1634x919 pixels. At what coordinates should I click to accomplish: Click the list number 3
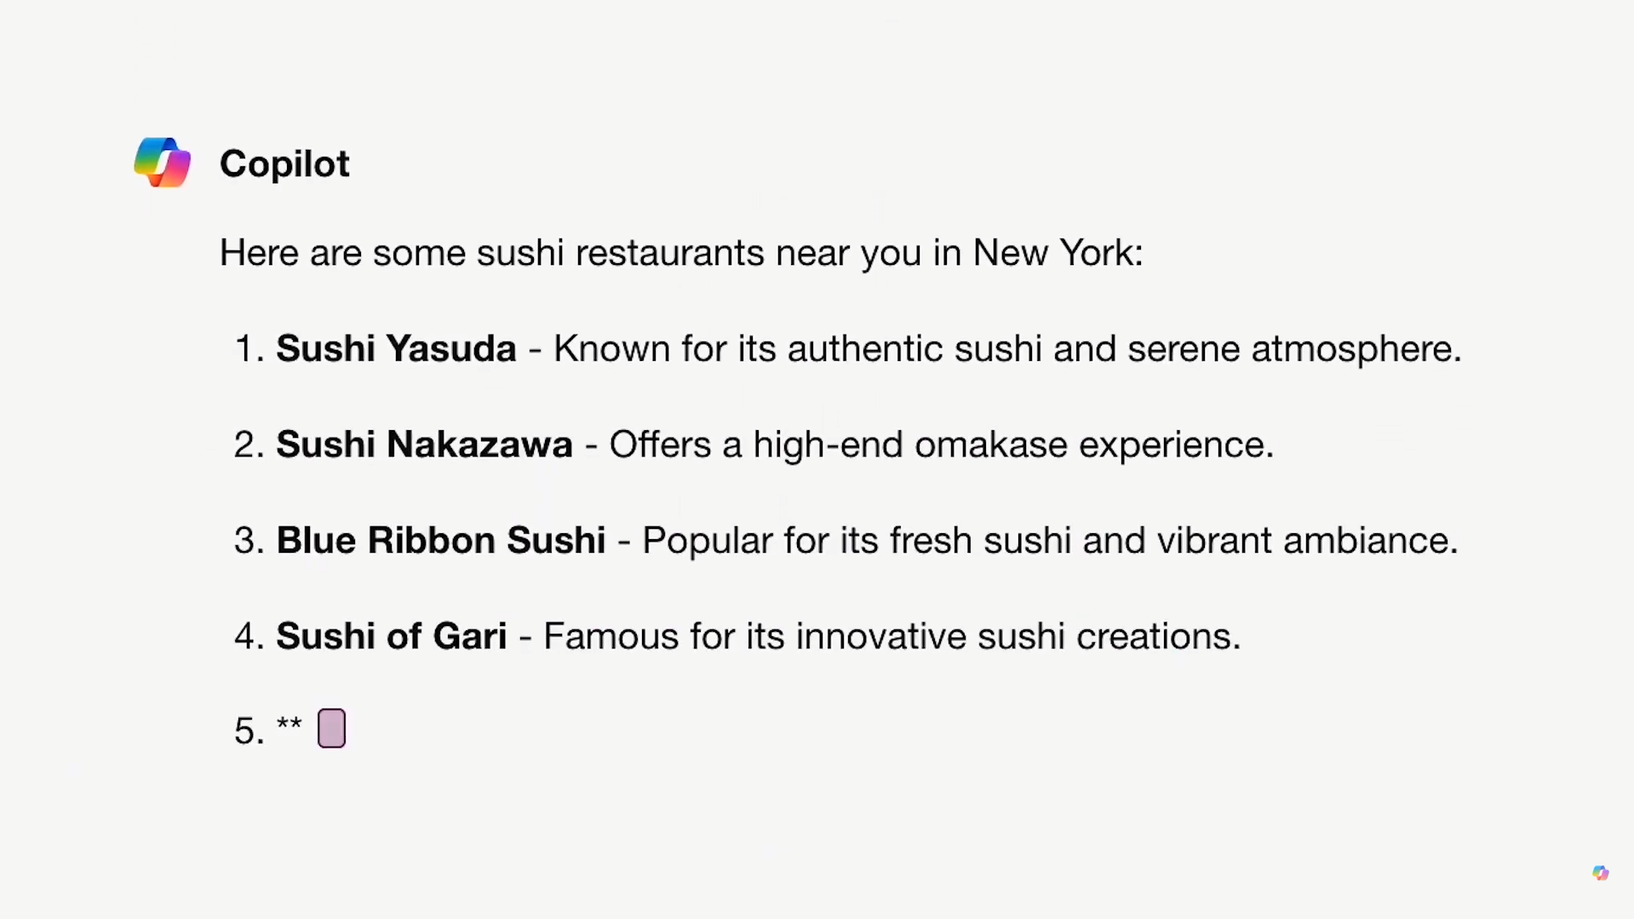coord(248,541)
